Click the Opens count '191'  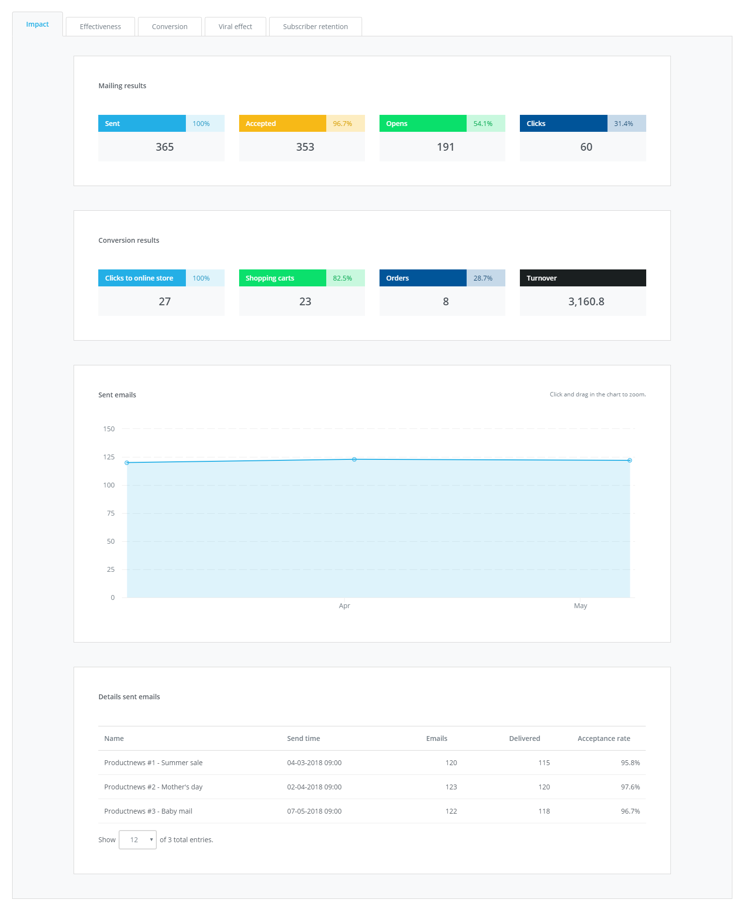pos(445,147)
